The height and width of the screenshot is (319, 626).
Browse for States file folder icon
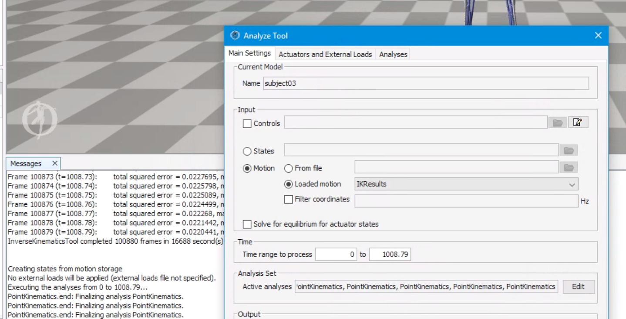(x=570, y=151)
